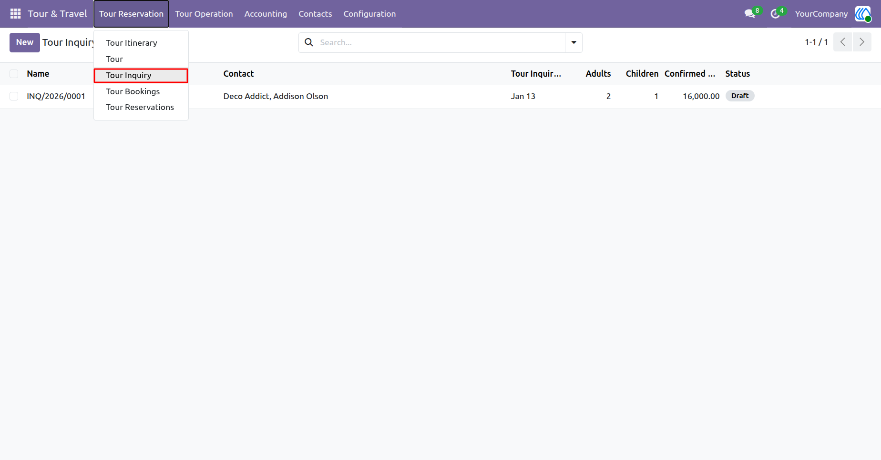Image resolution: width=881 pixels, height=460 pixels.
Task: Go to next page arrow
Action: click(x=862, y=42)
